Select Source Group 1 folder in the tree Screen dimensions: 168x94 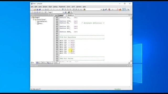pos(41,19)
